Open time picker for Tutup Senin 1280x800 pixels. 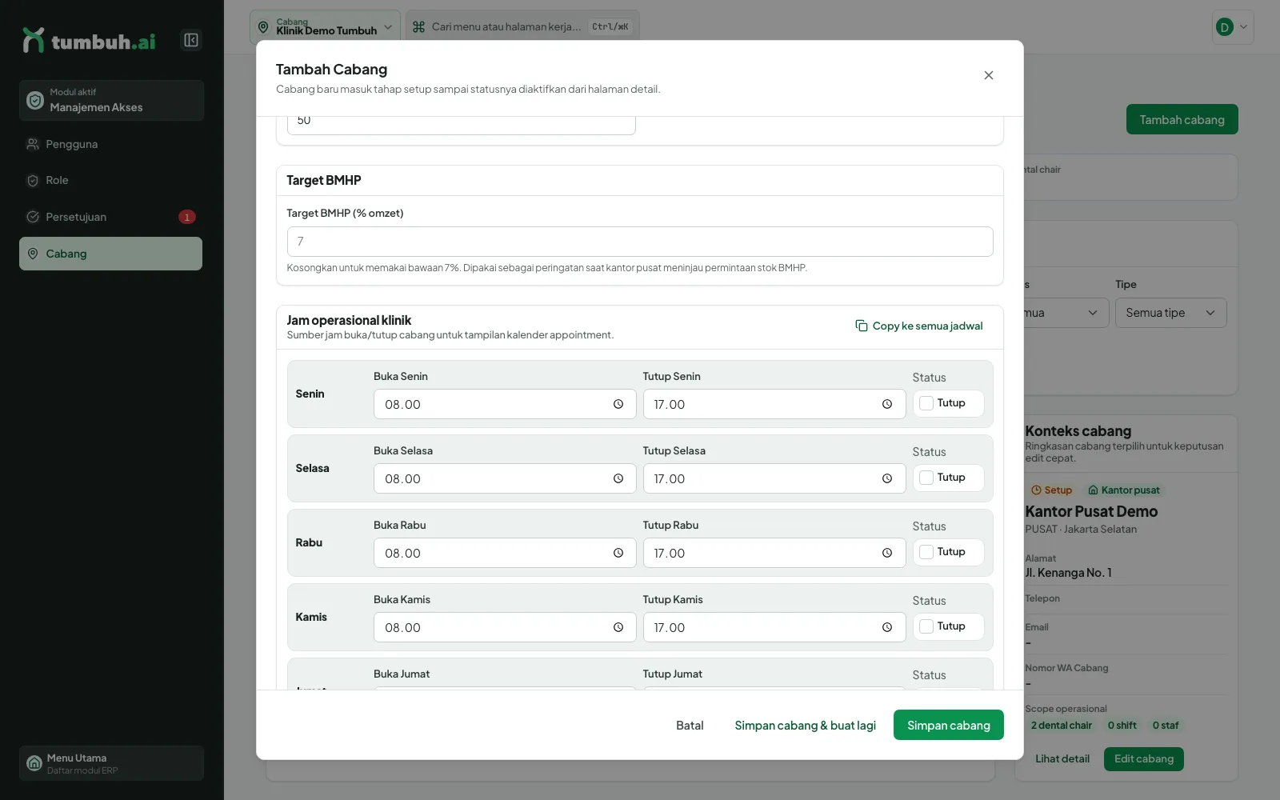point(887,404)
